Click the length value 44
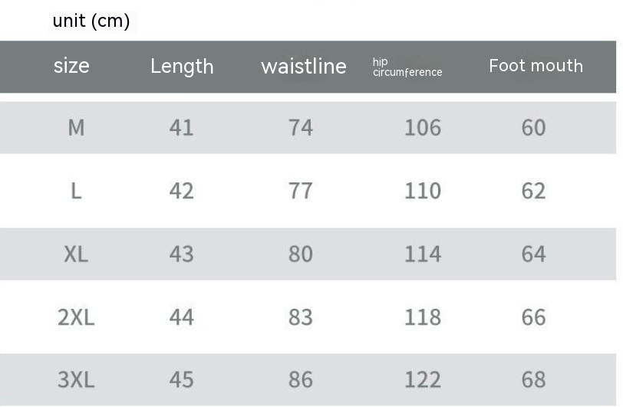This screenshot has height=407, width=623. coord(182,317)
